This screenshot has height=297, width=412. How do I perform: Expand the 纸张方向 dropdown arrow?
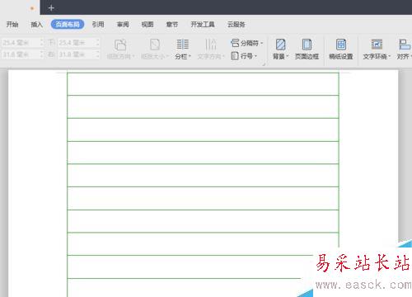pyautogui.click(x=133, y=57)
